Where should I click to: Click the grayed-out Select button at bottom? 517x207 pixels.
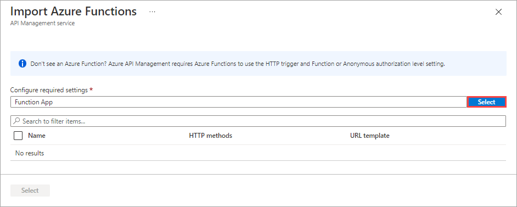(x=30, y=190)
